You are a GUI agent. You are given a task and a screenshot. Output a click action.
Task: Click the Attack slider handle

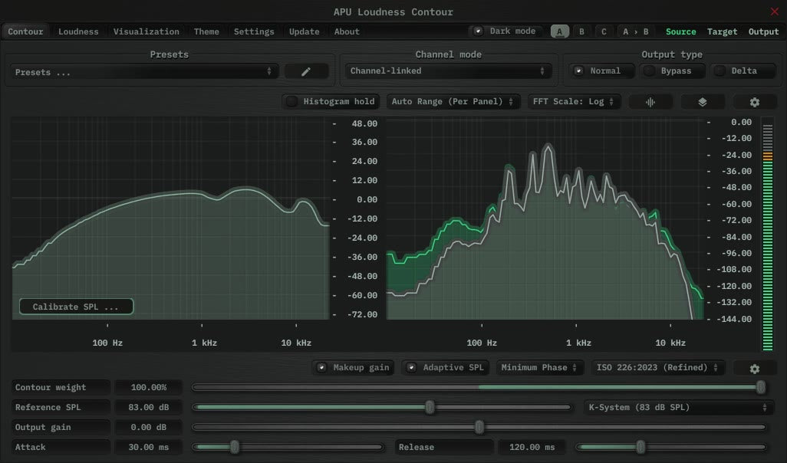[x=235, y=447]
